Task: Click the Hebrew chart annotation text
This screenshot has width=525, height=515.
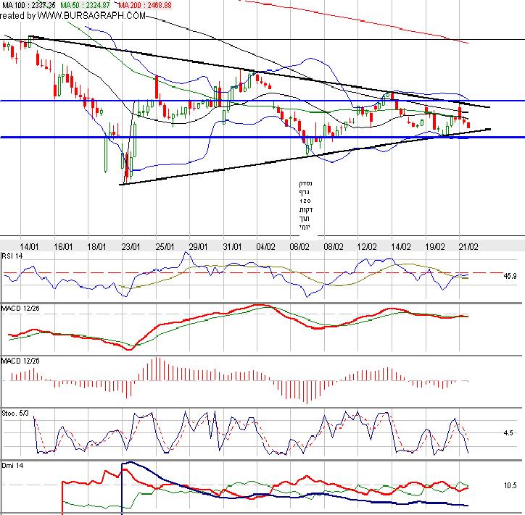Action: coord(306,205)
